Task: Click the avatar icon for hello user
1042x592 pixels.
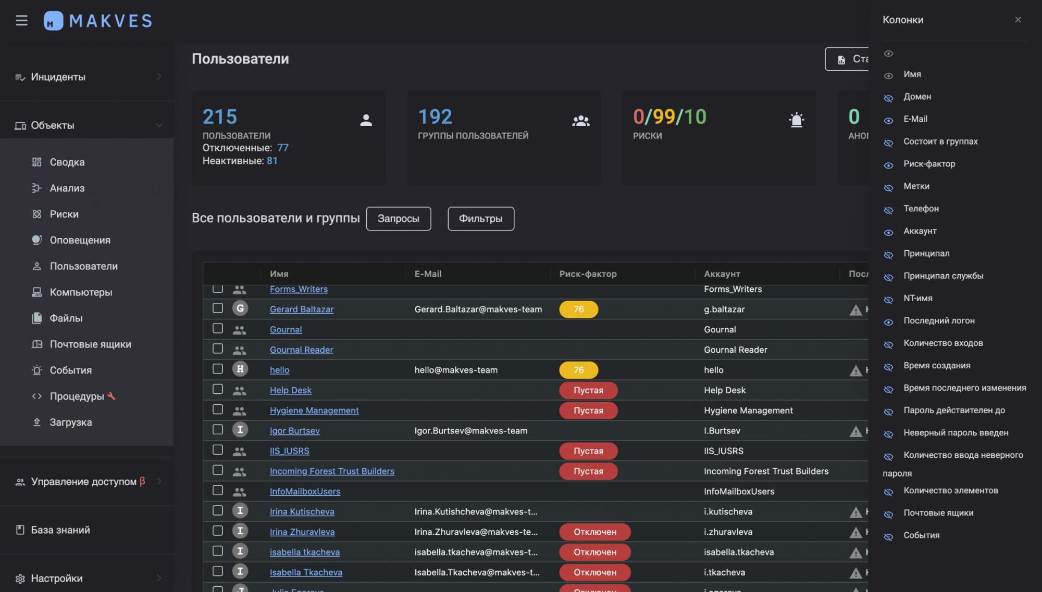Action: click(240, 369)
